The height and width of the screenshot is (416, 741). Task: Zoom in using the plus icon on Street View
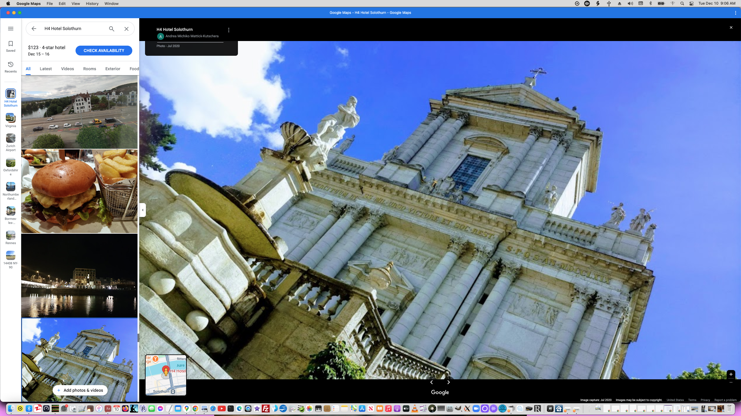tap(731, 374)
